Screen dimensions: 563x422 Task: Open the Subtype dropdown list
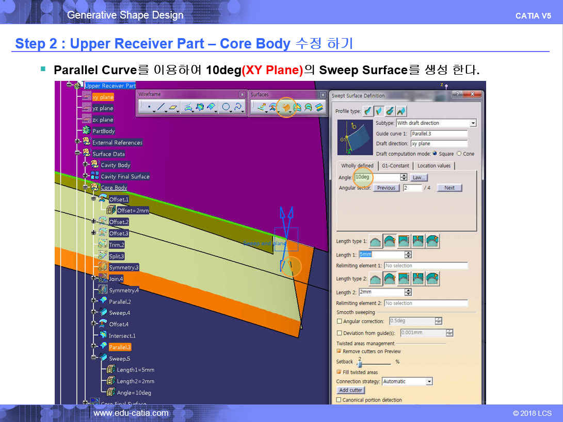coord(473,123)
